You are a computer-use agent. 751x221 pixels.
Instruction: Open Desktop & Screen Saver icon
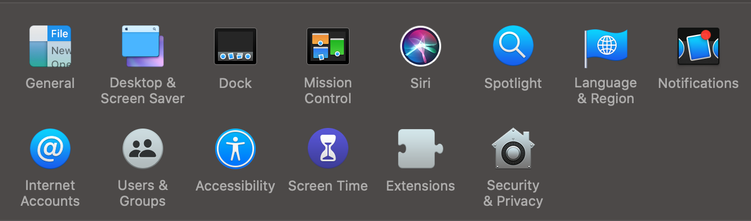coord(143,46)
